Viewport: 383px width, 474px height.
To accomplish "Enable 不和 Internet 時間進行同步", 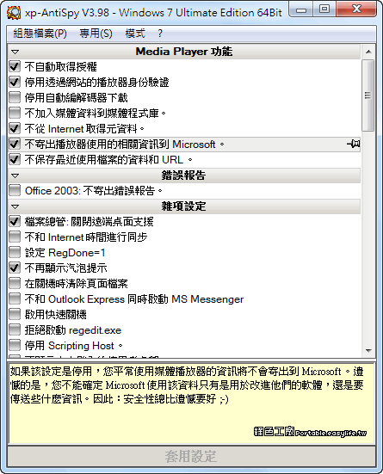I will 15,237.
